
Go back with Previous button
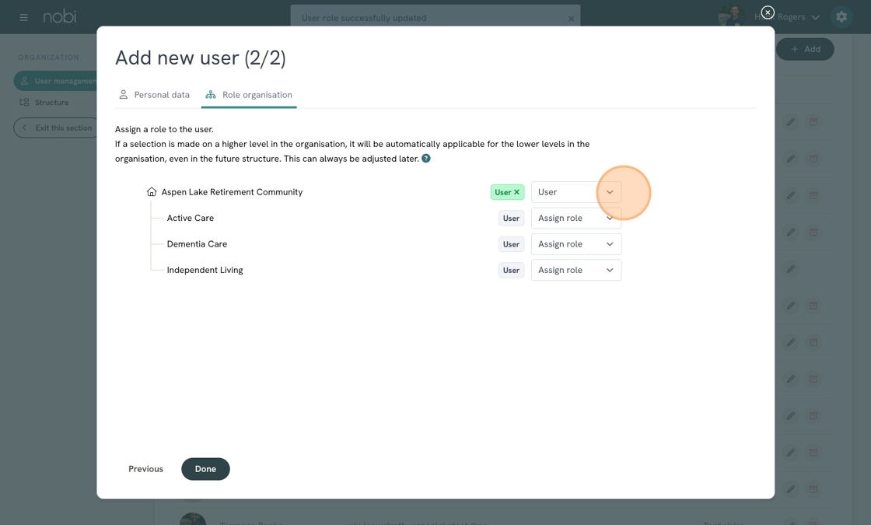pyautogui.click(x=145, y=469)
